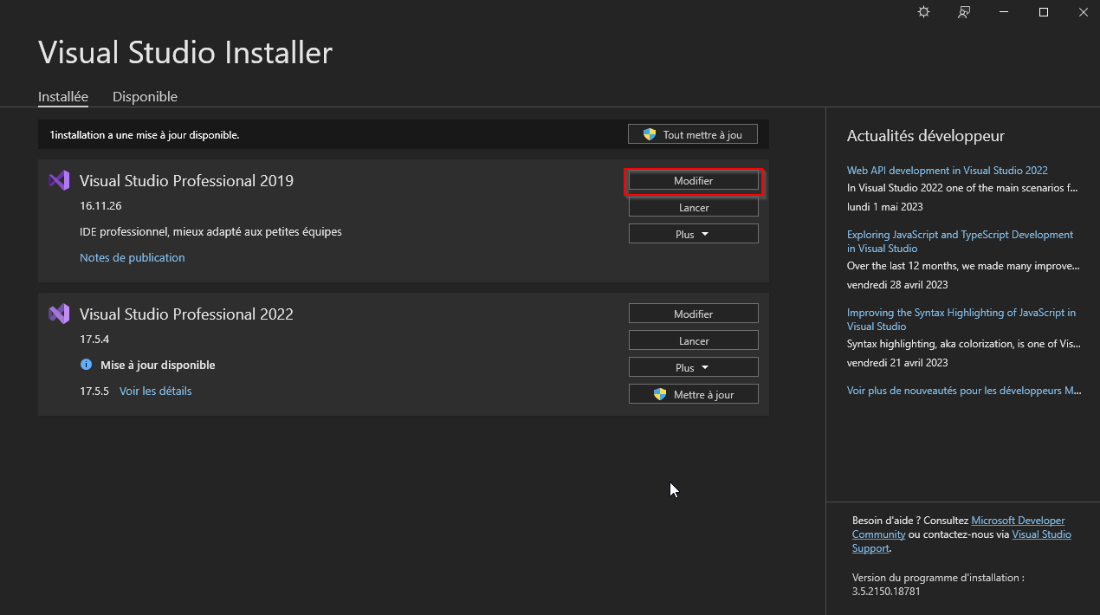
Task: Launch Visual Studio Professional 2019 with Lancer
Action: click(693, 208)
